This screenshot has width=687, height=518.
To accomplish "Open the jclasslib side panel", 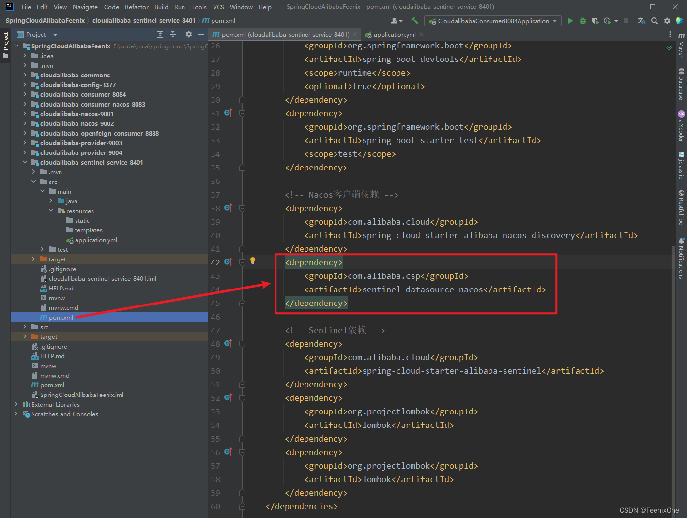I will pyautogui.click(x=681, y=166).
